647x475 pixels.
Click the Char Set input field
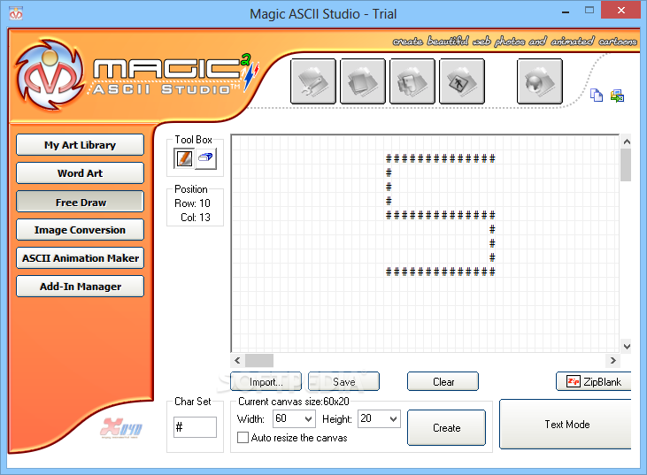[x=196, y=427]
